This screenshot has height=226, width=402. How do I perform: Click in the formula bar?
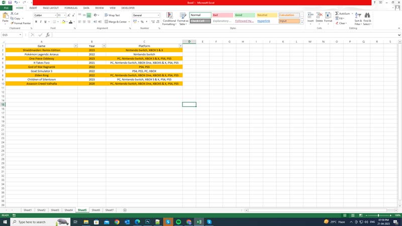tap(225, 35)
